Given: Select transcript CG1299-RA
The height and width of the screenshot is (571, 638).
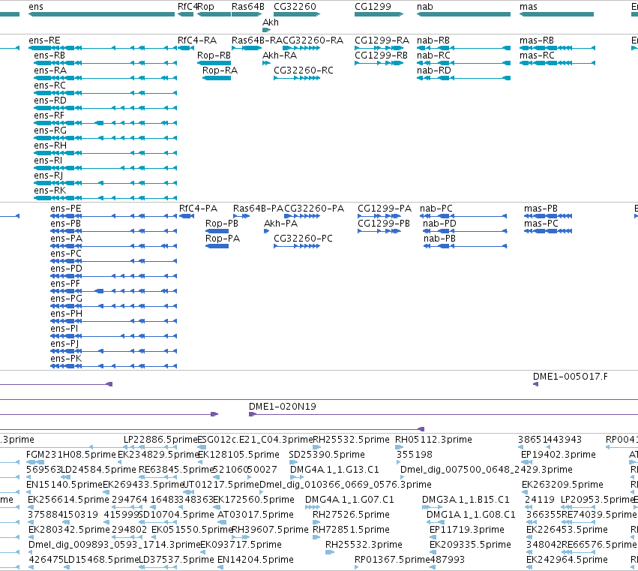Looking at the screenshot, I should 379,48.
